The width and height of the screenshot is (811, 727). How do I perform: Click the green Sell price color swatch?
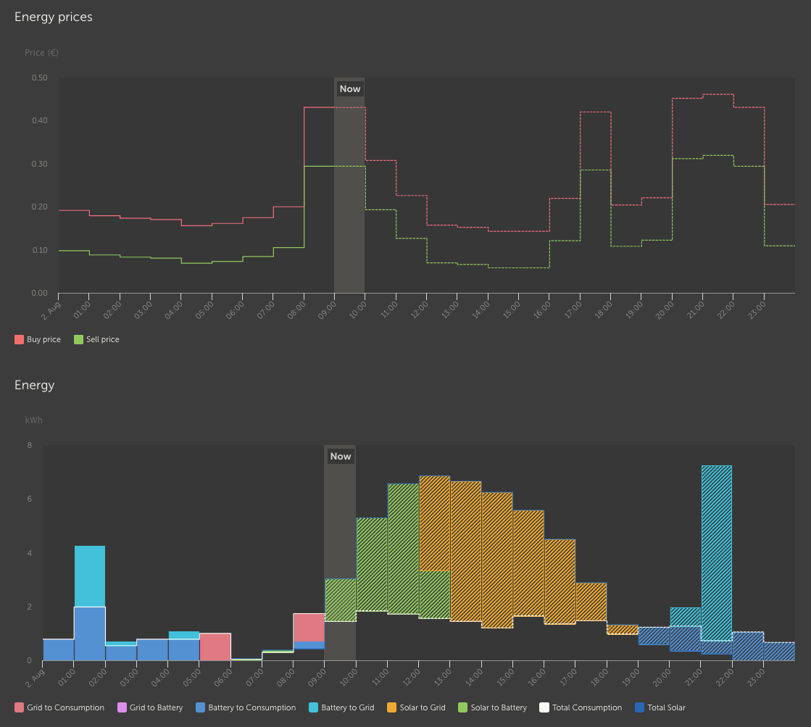tap(78, 339)
